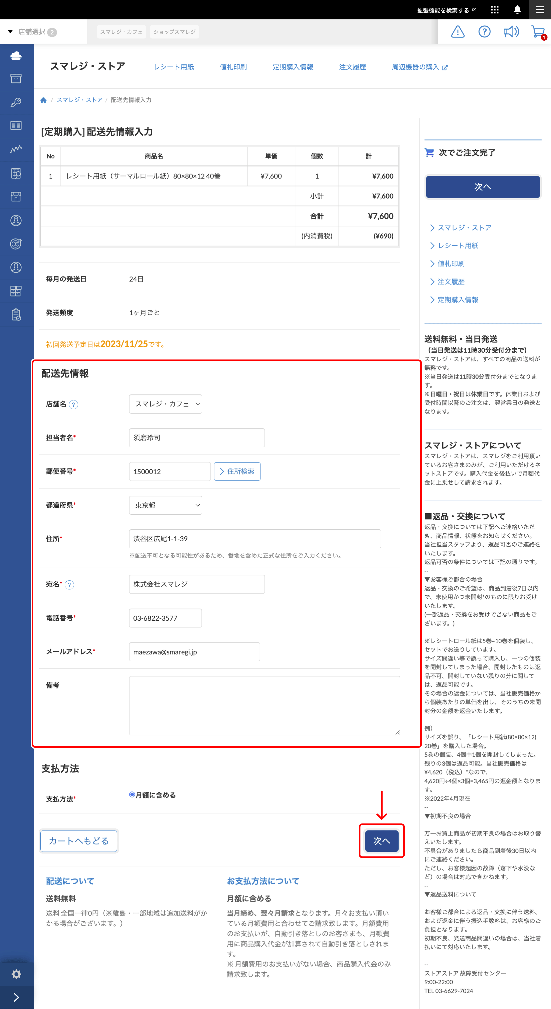Click the 住所検索 button

click(237, 471)
